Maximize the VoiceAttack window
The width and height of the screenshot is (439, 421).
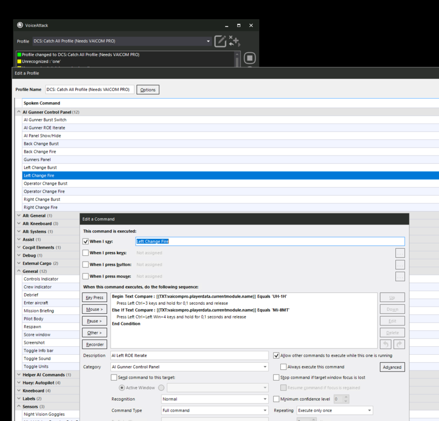238,25
